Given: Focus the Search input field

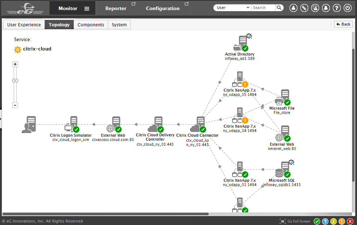Looking at the screenshot, I should [264, 8].
